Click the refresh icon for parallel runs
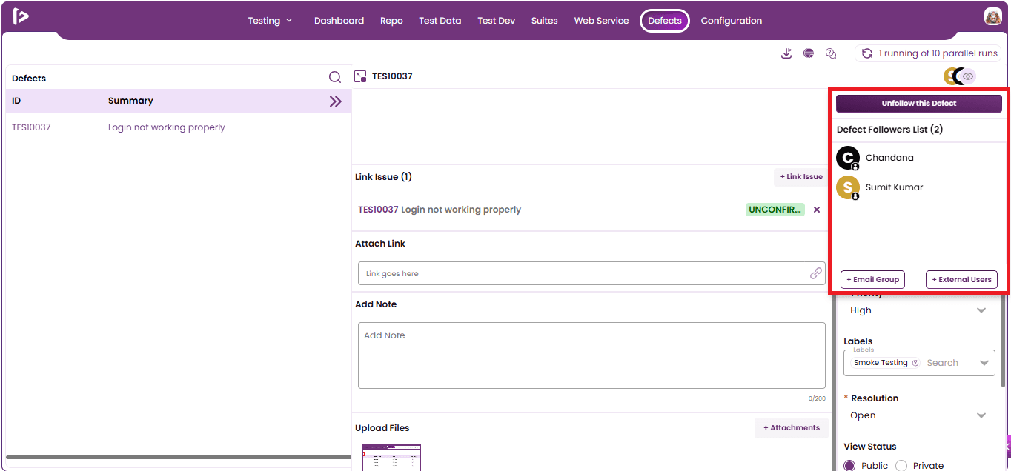The image size is (1011, 471). [866, 53]
